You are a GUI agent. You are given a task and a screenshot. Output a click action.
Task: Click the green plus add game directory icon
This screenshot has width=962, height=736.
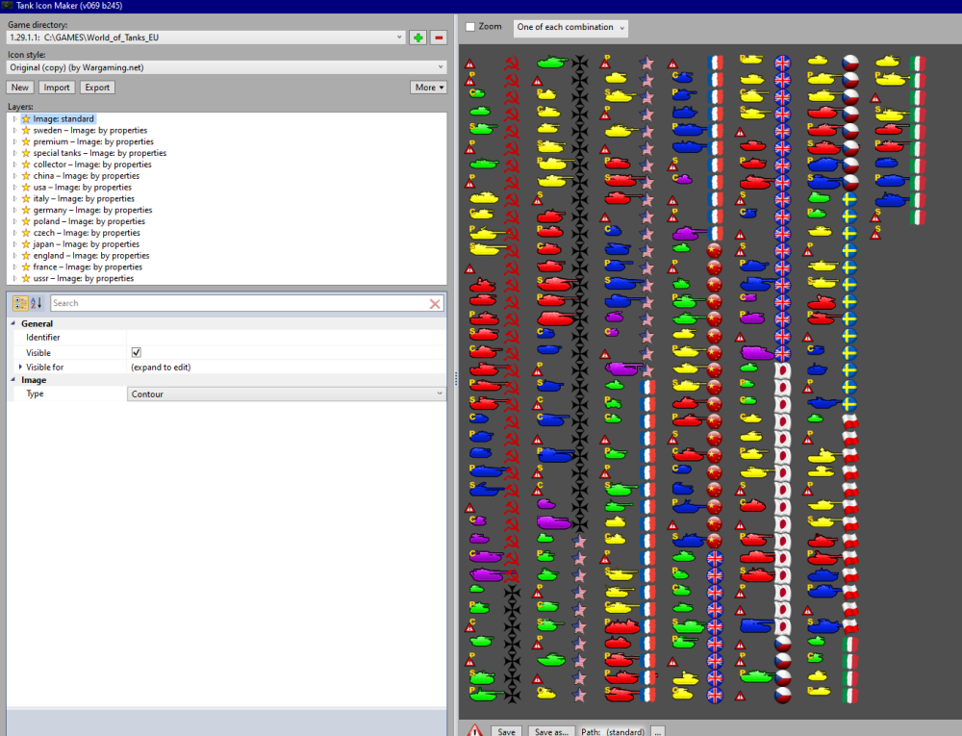click(x=418, y=38)
